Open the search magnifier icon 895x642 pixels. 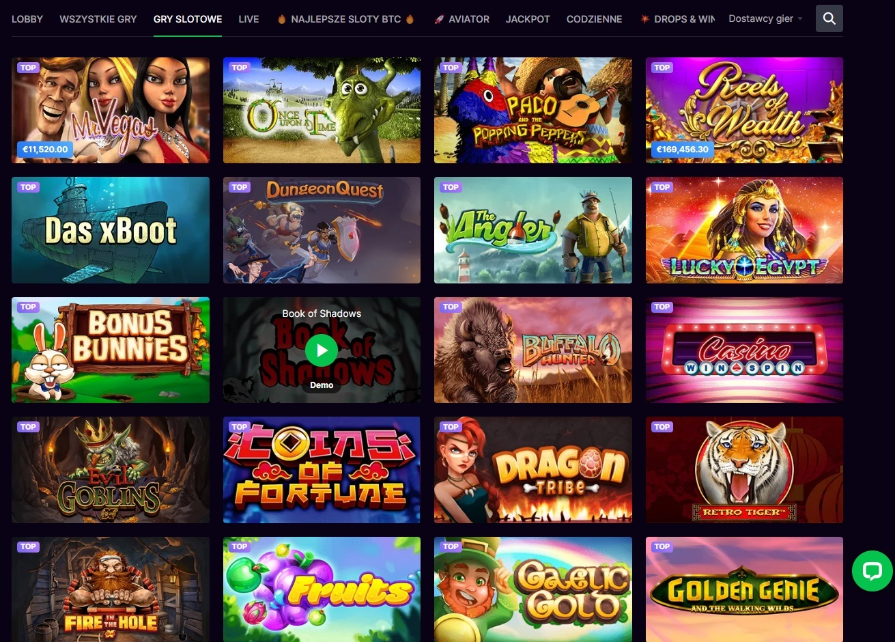(829, 19)
